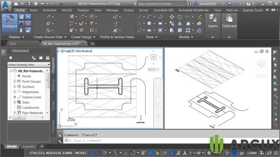This screenshot has height=157, width=280.
Task: Expand the Surfaces tree node
Action: 15,86
